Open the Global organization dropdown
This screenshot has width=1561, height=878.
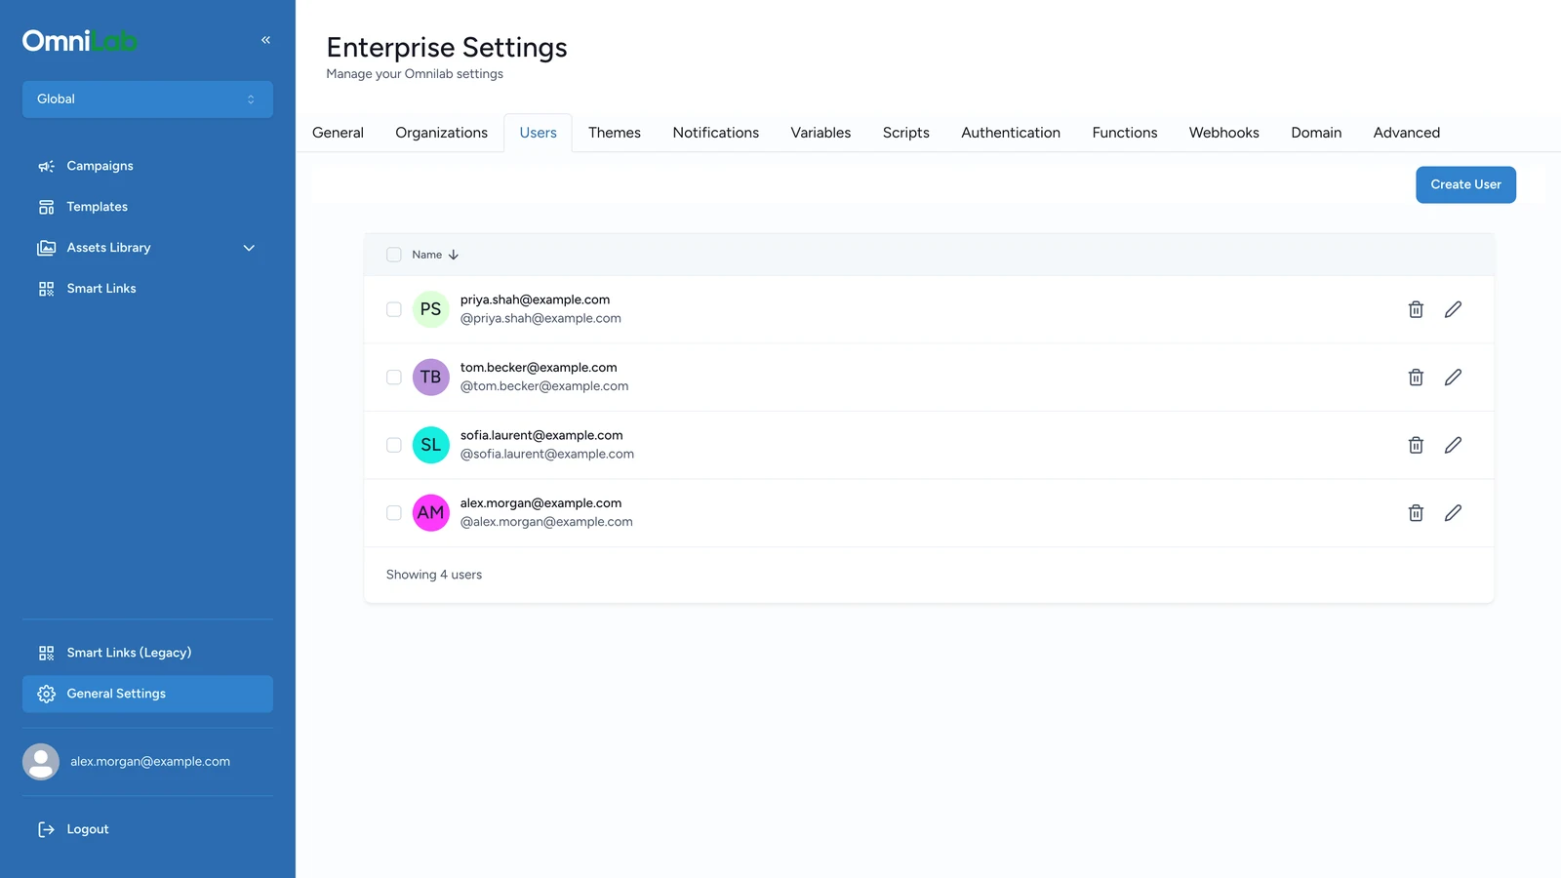coord(147,100)
